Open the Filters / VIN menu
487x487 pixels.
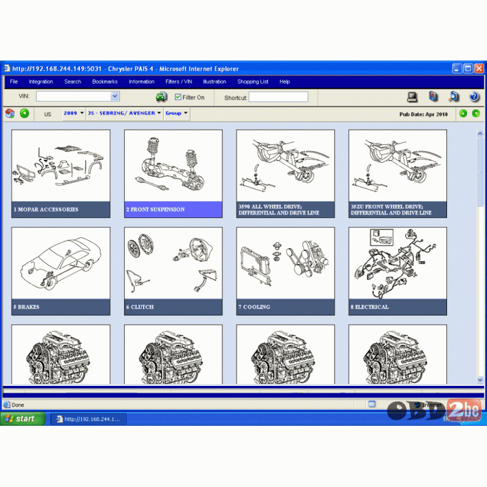click(179, 82)
